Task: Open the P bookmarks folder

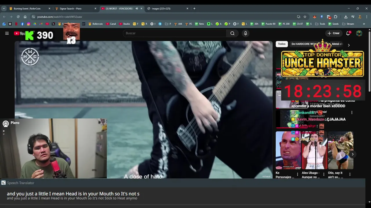Action: click(168, 24)
